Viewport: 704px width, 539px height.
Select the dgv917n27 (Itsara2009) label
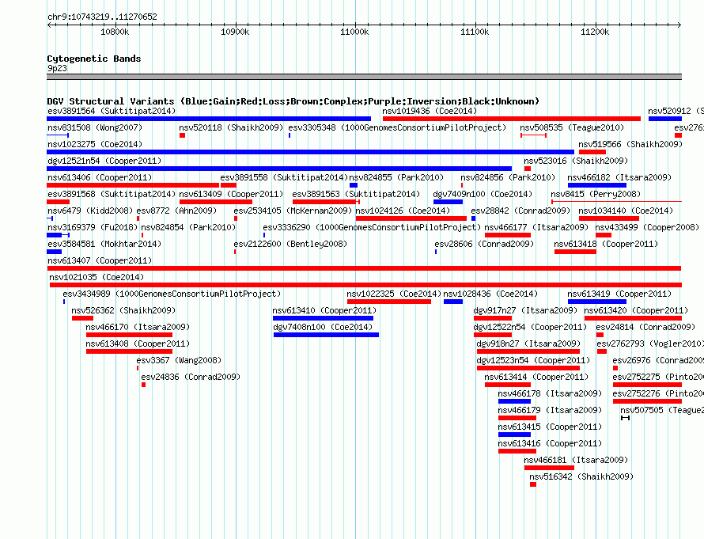(525, 310)
